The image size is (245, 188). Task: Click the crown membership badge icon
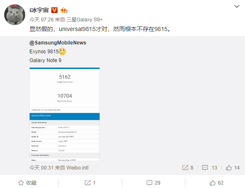point(64,10)
